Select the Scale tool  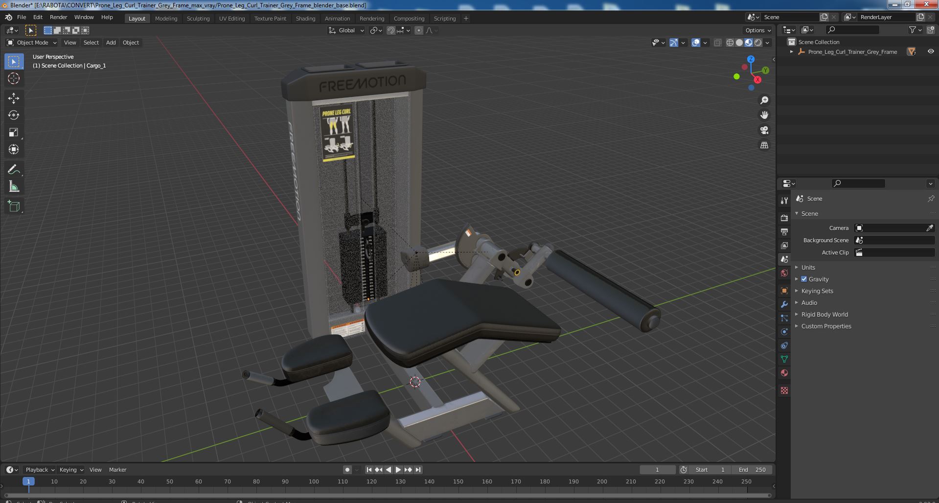point(14,132)
